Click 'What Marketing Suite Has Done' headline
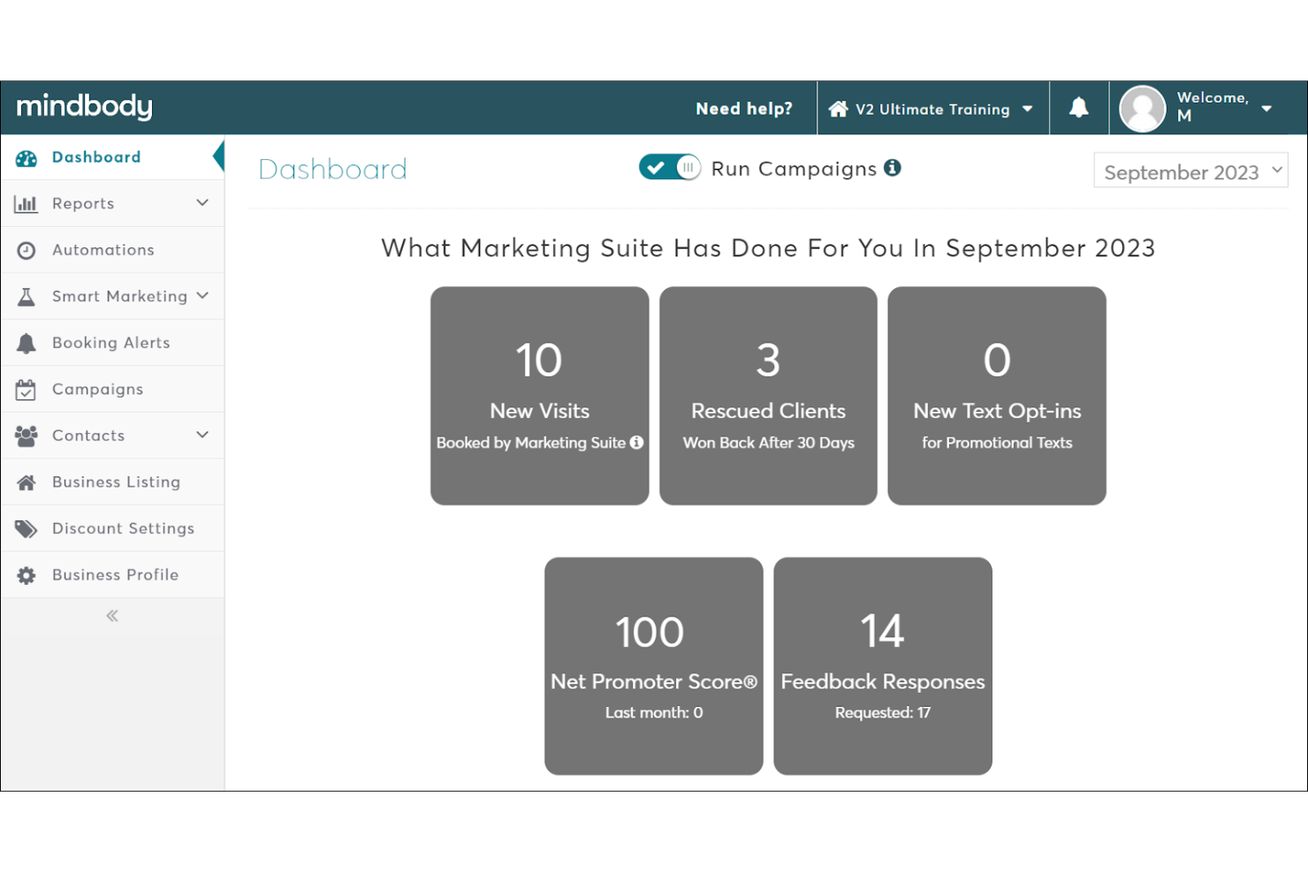Viewport: 1308px width, 872px height. click(768, 248)
